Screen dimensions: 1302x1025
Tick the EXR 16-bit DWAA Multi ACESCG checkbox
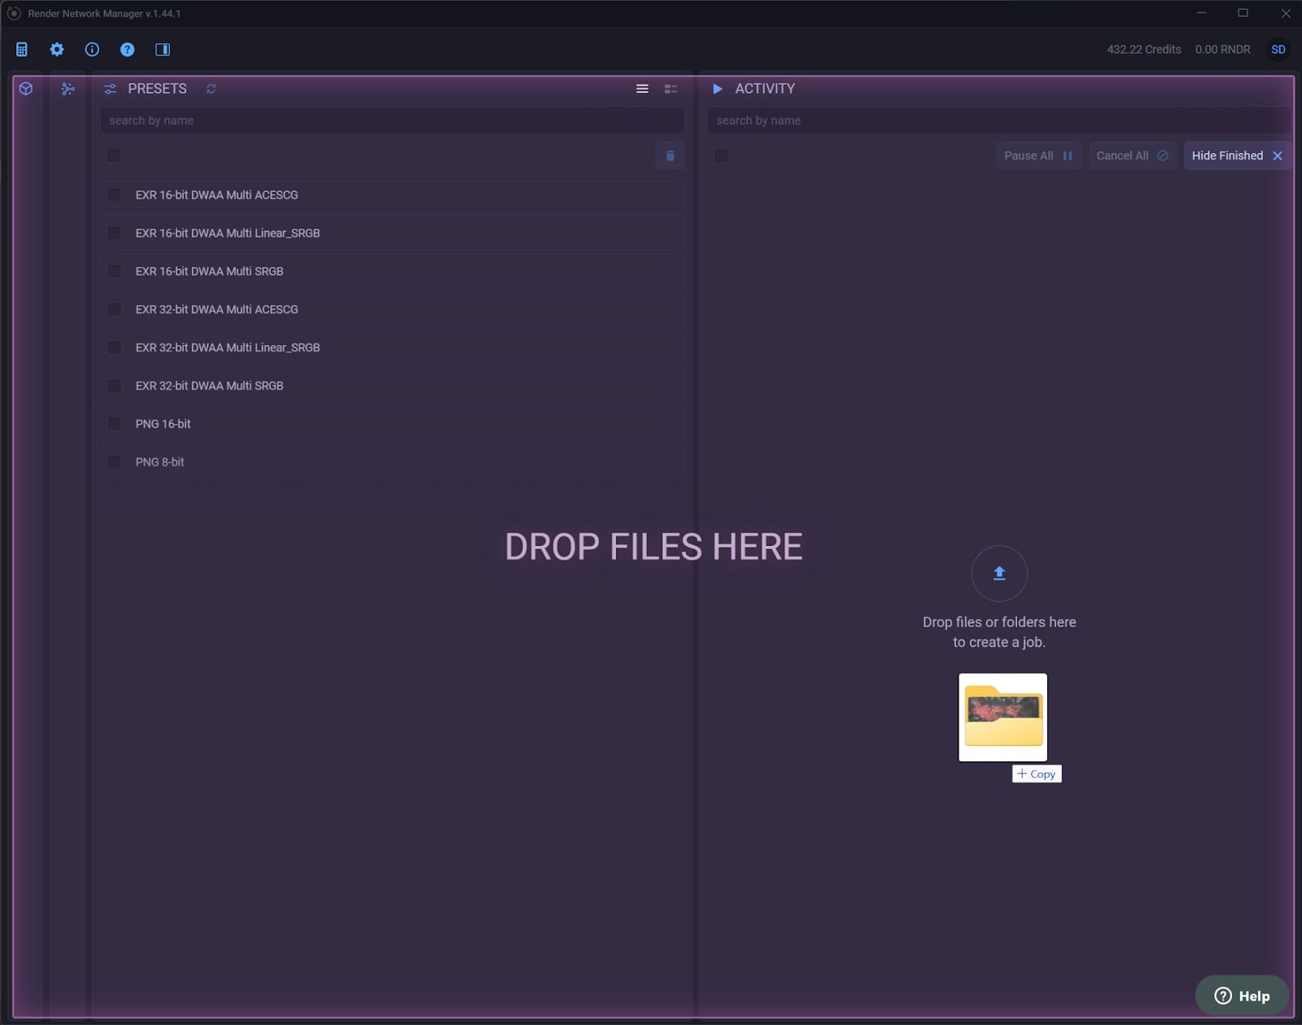click(x=115, y=195)
